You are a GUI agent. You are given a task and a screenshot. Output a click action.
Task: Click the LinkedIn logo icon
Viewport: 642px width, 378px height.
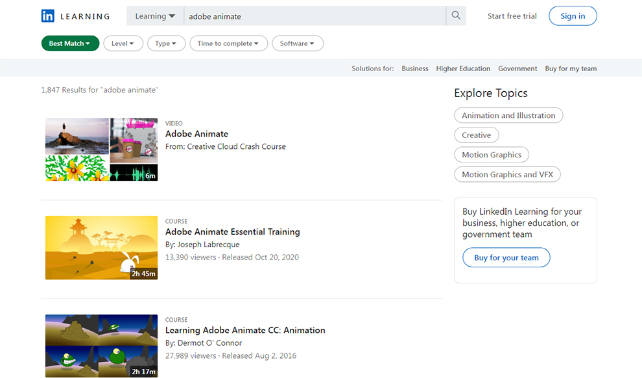47,16
